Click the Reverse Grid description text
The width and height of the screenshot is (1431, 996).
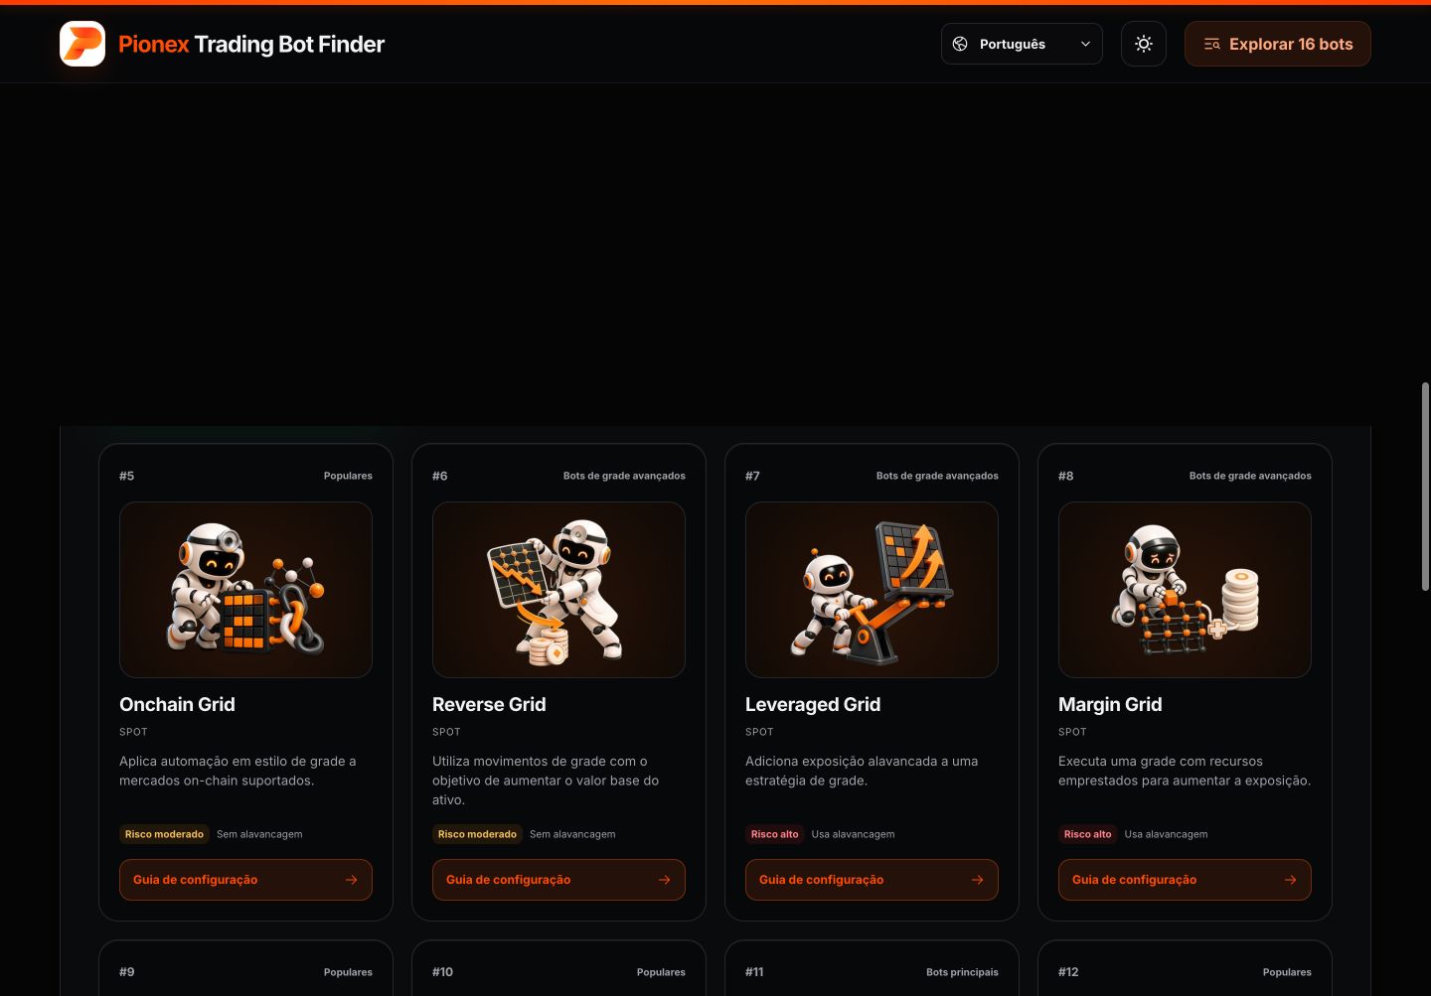click(x=546, y=781)
